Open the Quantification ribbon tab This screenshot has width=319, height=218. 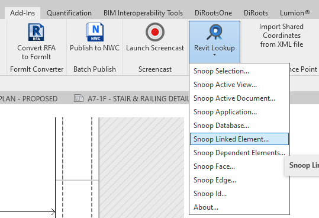69,13
